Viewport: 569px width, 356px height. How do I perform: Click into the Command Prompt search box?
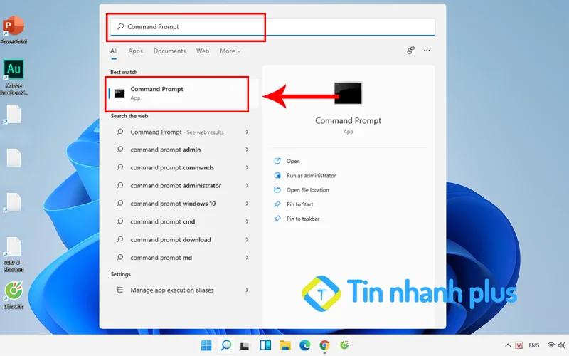(272, 27)
